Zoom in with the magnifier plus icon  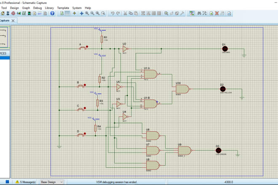click(x=87, y=13)
